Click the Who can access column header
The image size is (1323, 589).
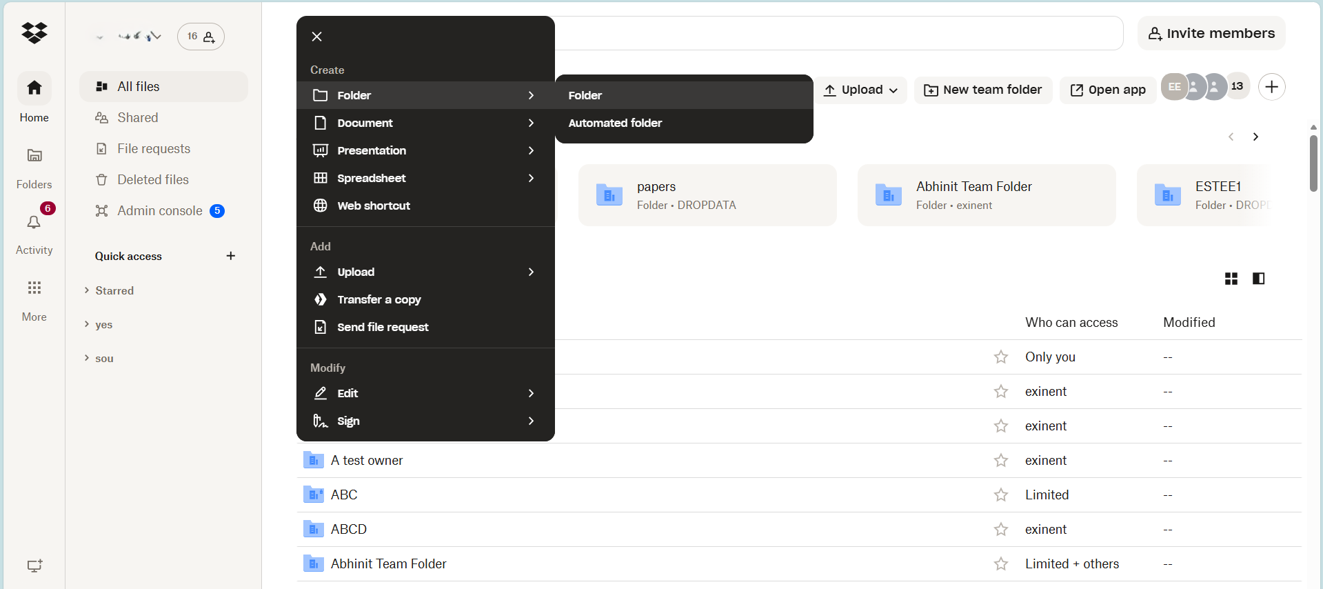pos(1071,322)
